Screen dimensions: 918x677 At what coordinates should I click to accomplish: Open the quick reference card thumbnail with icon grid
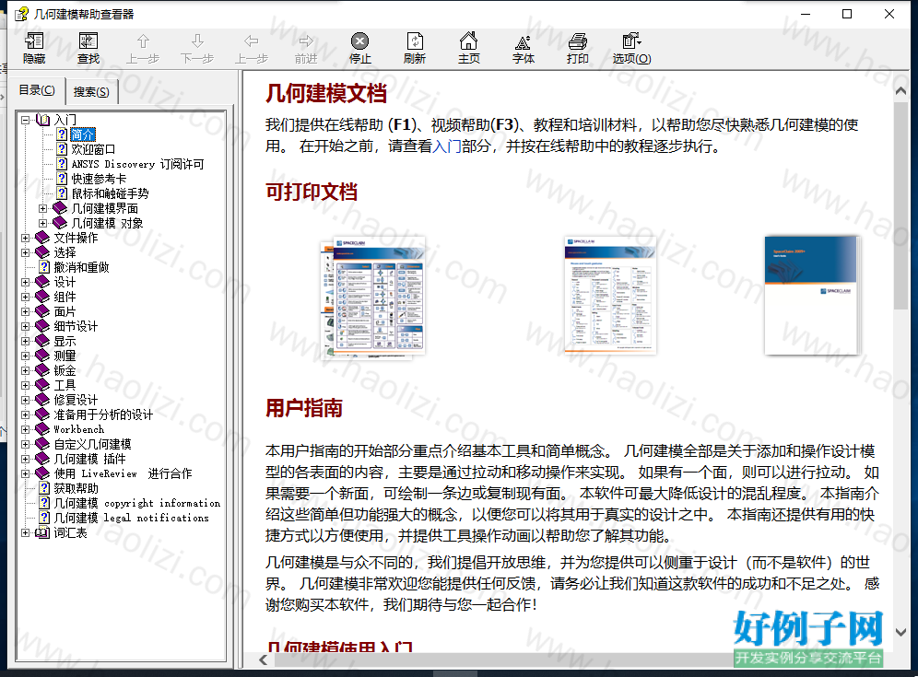(x=373, y=297)
